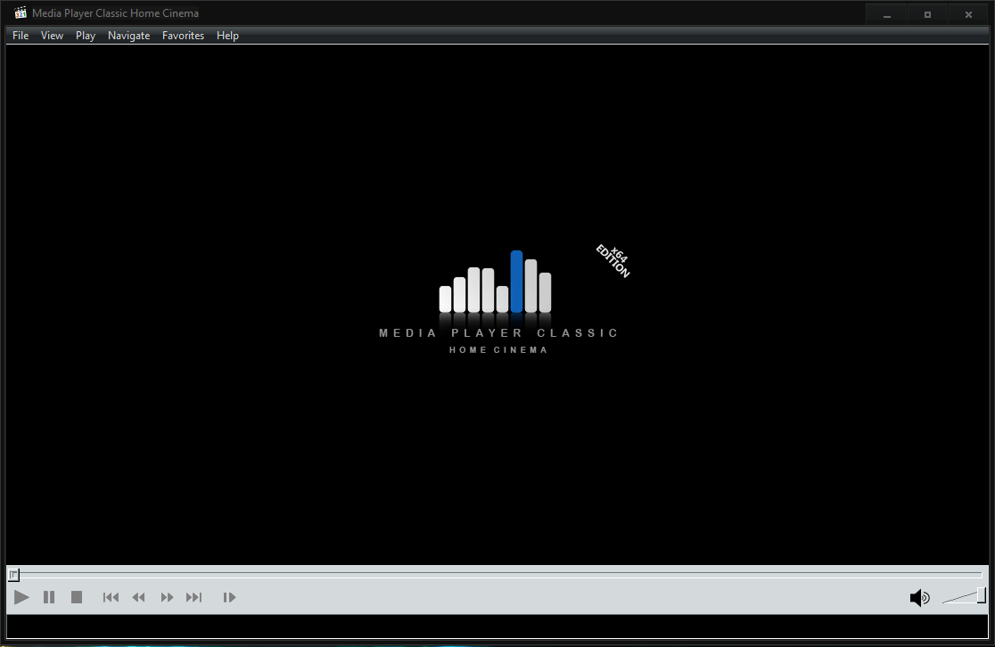Close the Media Player Classic window
995x647 pixels.
tap(968, 14)
